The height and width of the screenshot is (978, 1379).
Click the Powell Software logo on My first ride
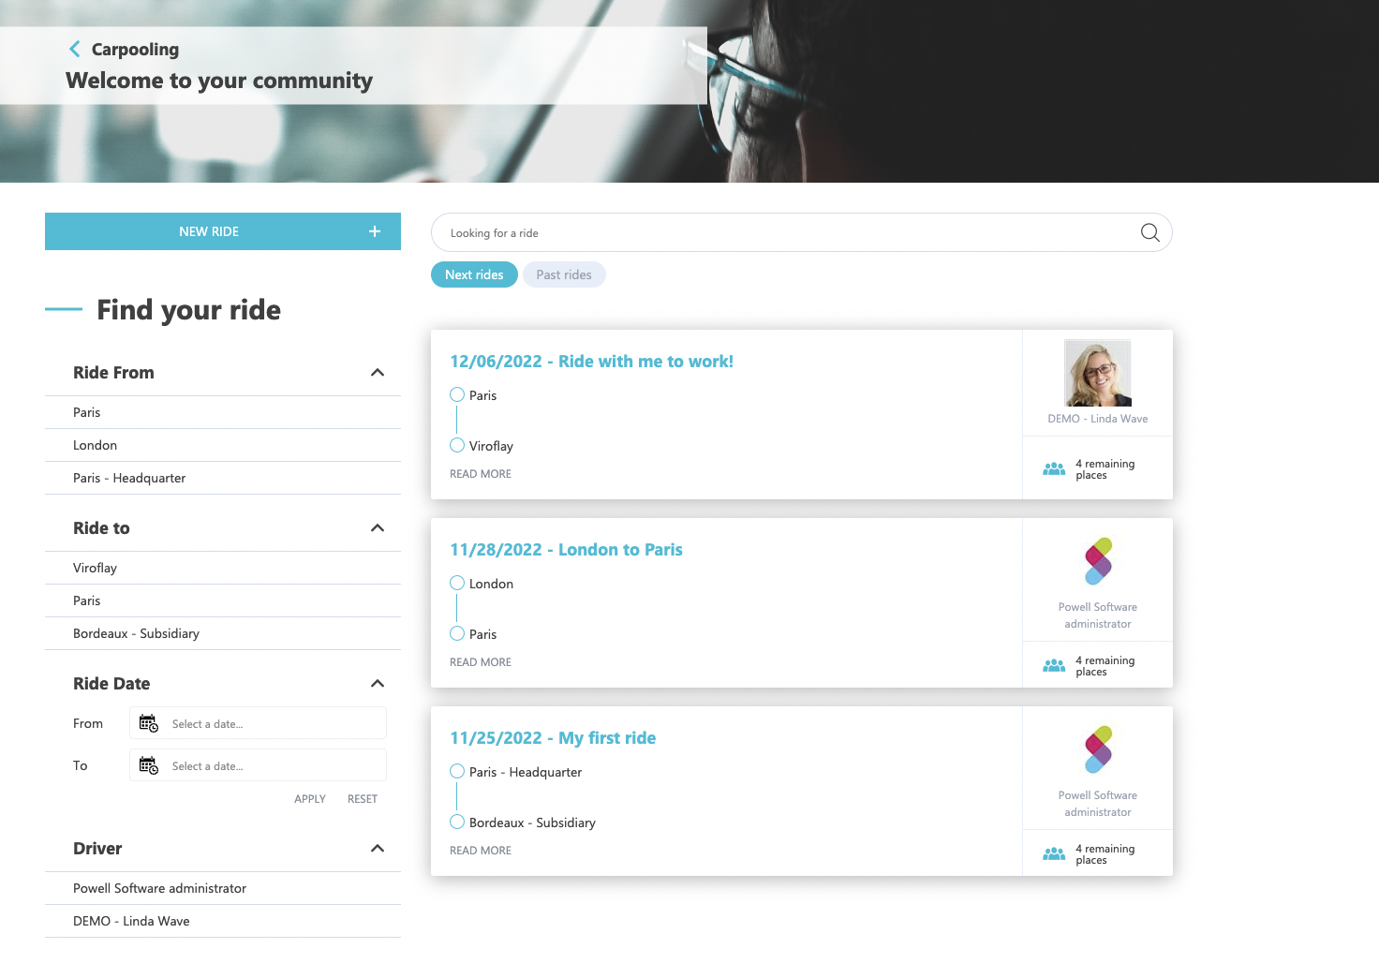pyautogui.click(x=1097, y=748)
